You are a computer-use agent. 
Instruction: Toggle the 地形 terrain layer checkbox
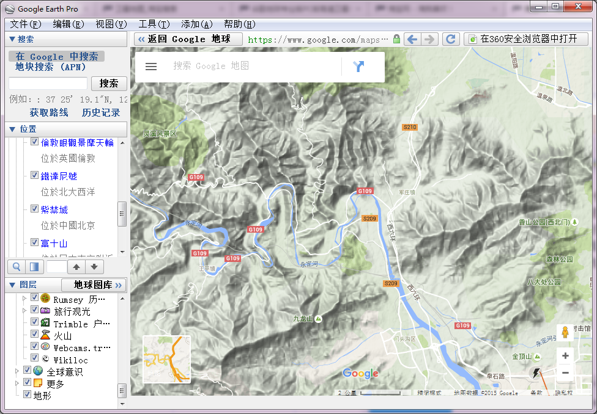click(x=27, y=394)
